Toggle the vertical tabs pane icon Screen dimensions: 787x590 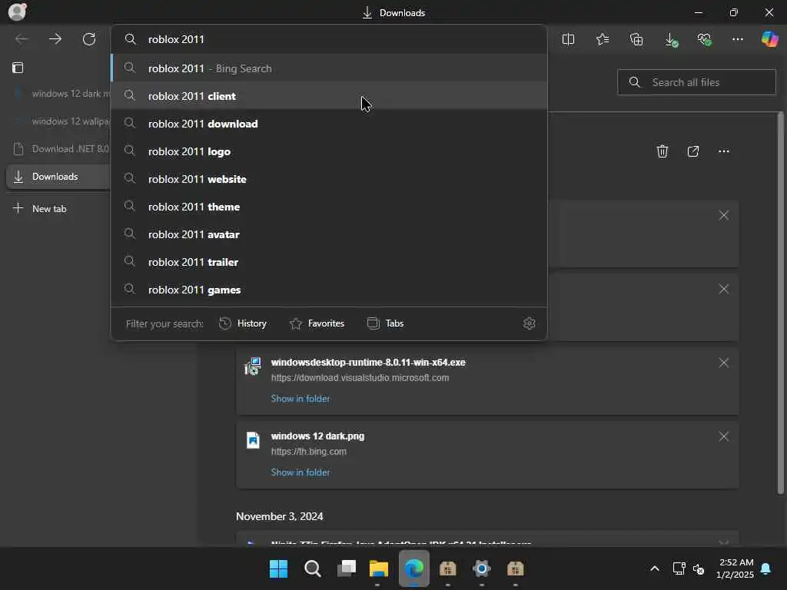[x=18, y=68]
